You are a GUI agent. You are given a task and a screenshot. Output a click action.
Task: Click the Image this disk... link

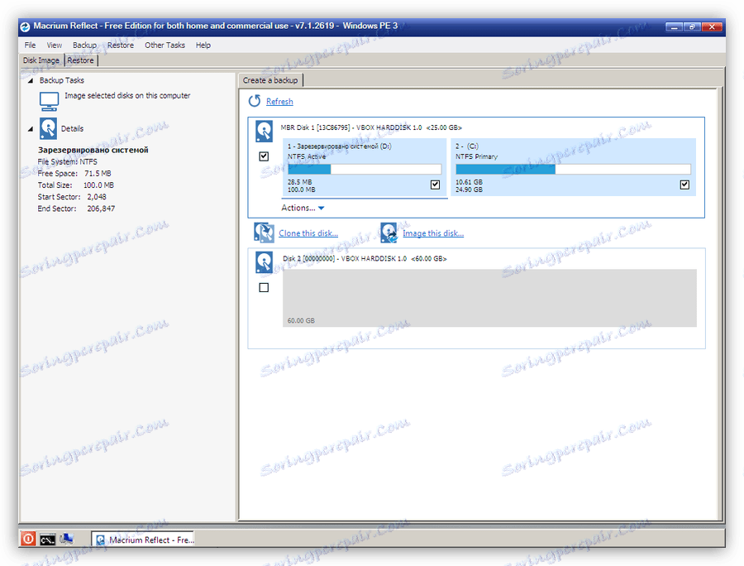pyautogui.click(x=433, y=233)
